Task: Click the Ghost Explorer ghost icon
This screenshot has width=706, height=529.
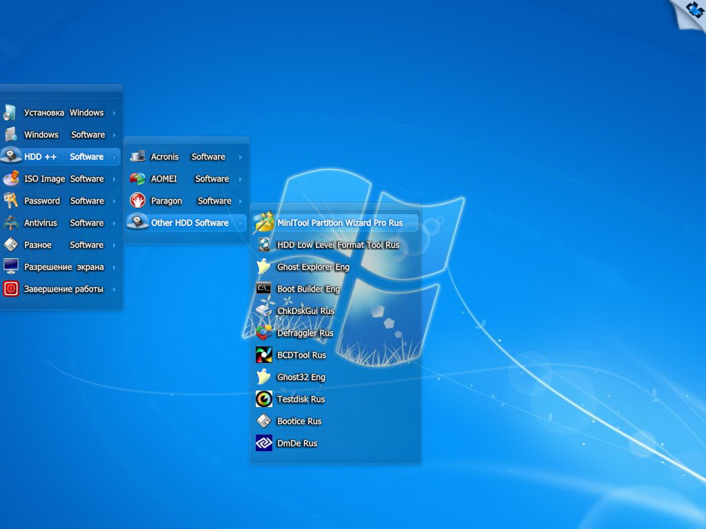Action: click(x=263, y=267)
